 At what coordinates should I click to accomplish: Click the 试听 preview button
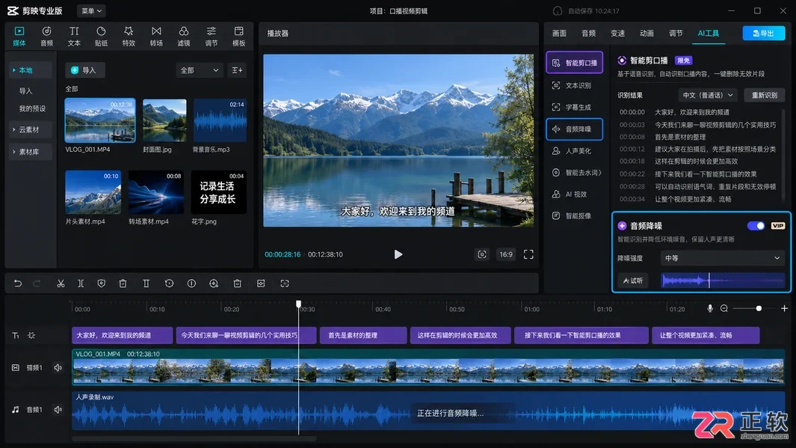[632, 280]
